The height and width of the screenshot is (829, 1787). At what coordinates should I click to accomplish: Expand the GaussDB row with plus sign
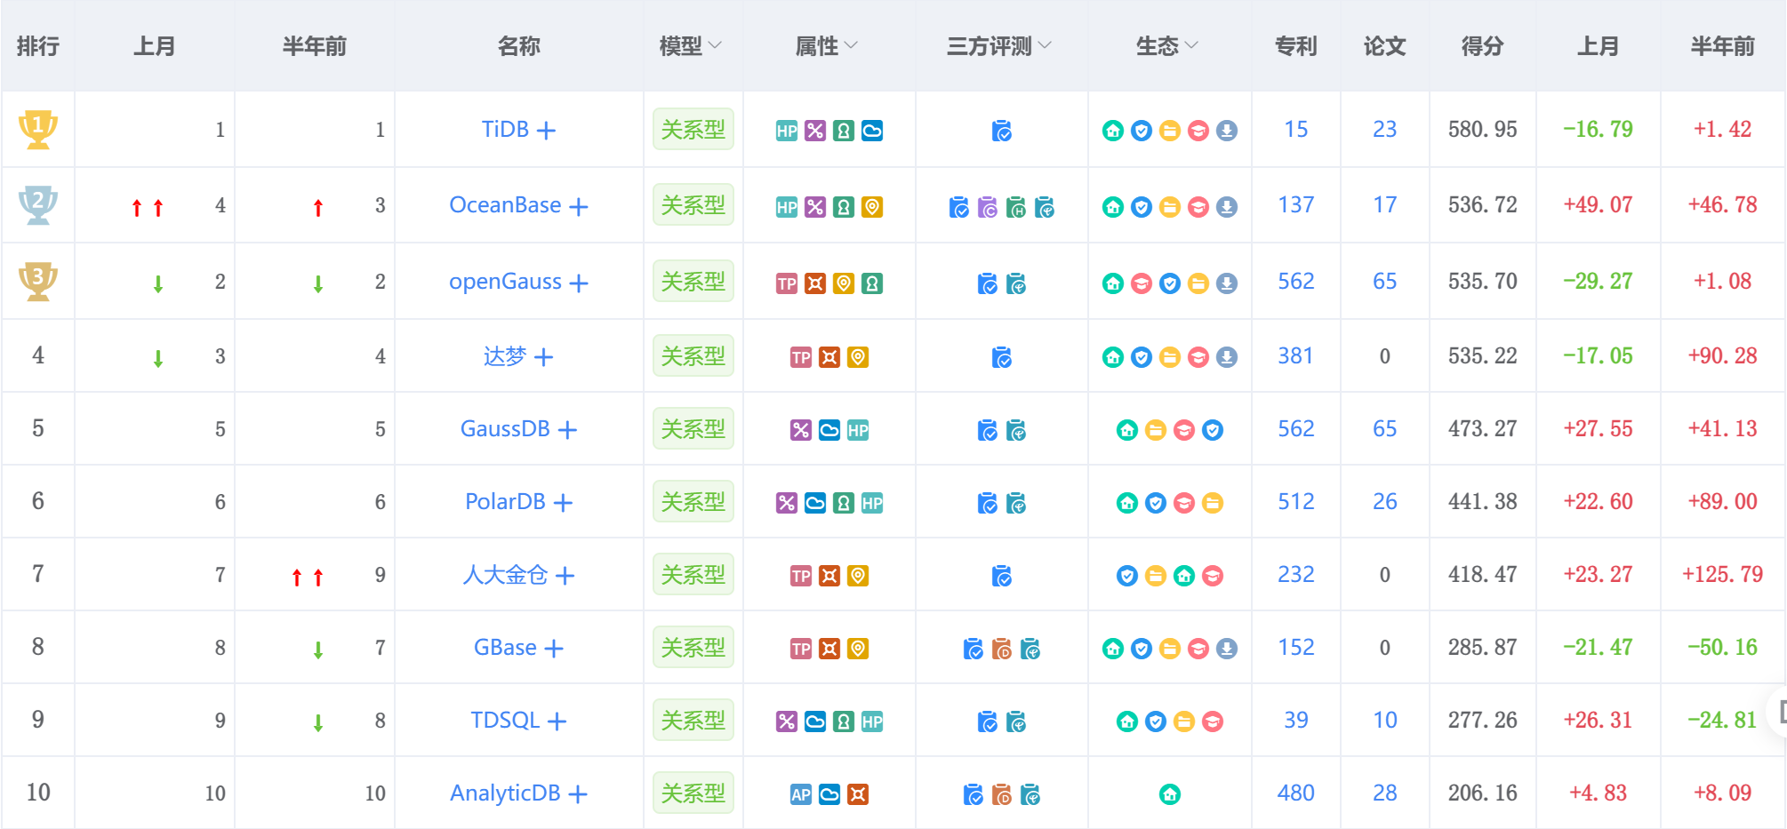point(567,431)
